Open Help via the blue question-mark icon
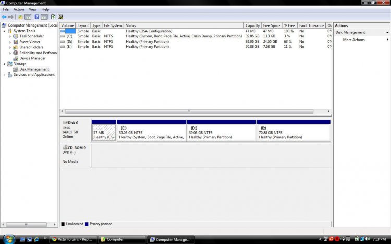The width and height of the screenshot is (391, 244). click(x=36, y=17)
